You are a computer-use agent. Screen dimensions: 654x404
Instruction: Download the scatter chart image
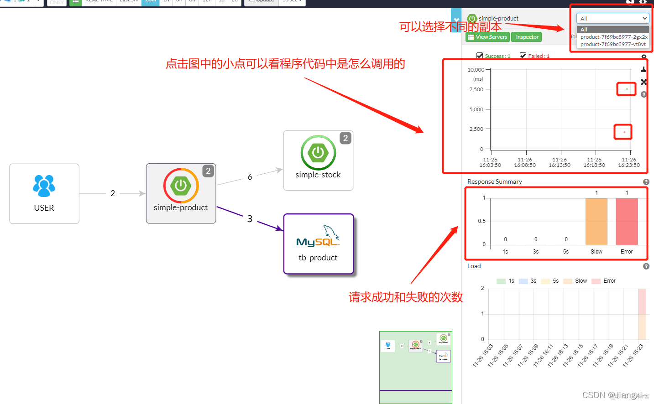pyautogui.click(x=644, y=69)
